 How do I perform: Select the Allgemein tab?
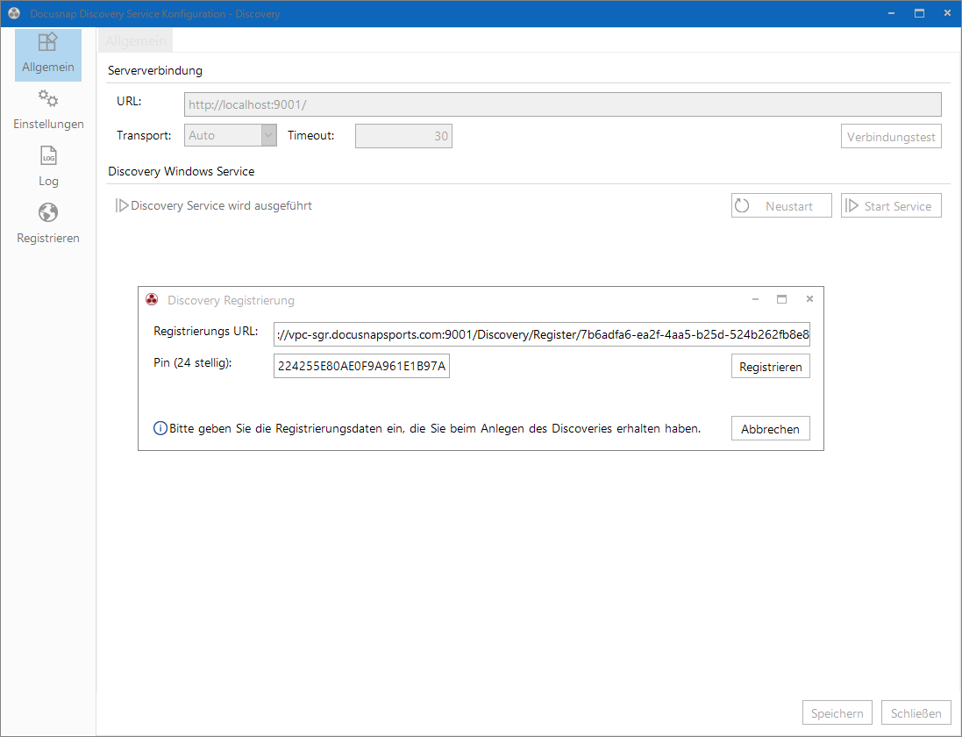point(136,41)
